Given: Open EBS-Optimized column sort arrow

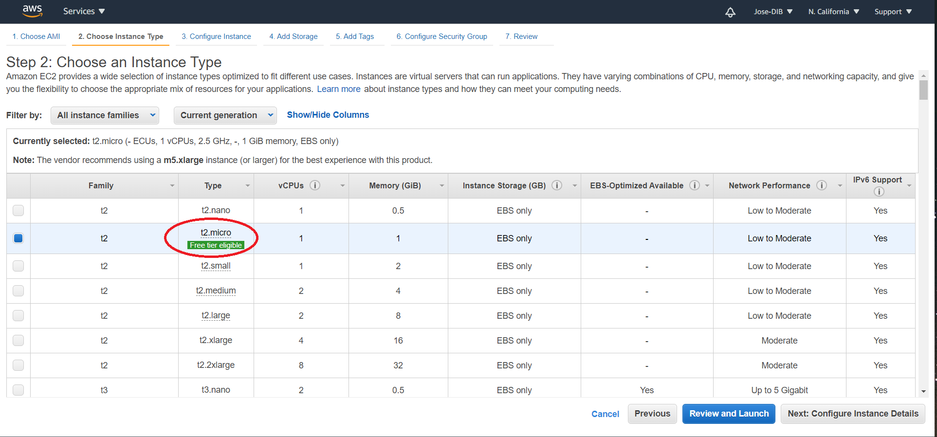Looking at the screenshot, I should point(707,186).
